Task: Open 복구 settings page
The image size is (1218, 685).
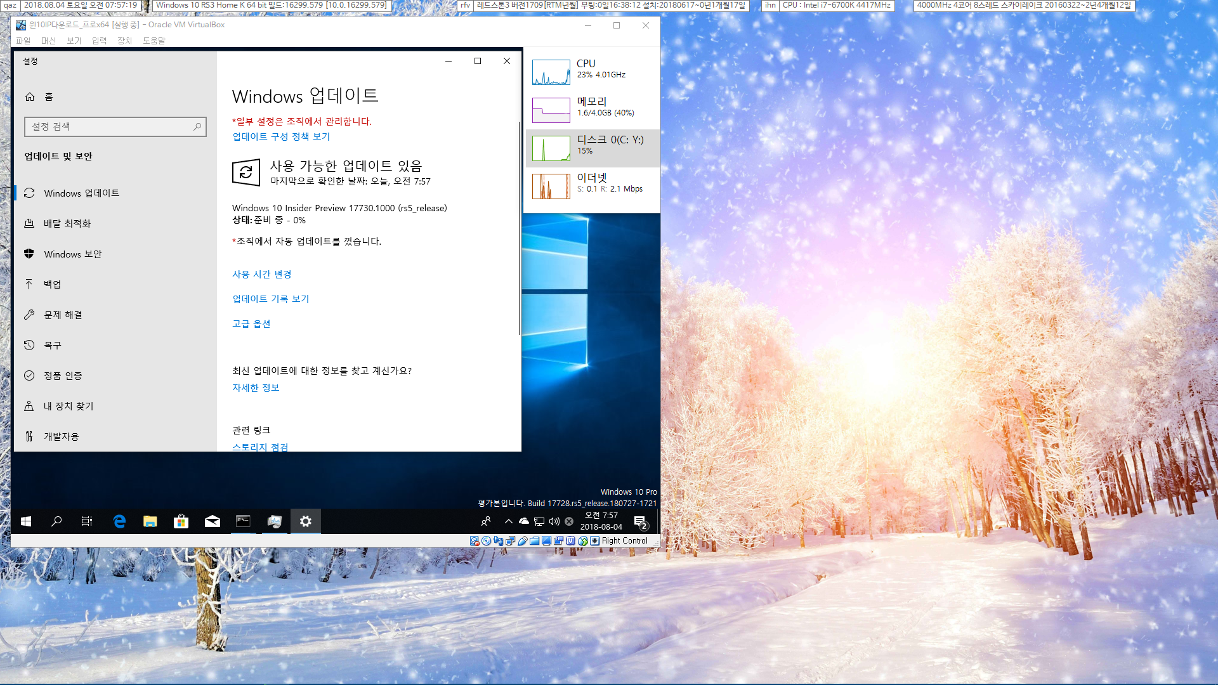Action: point(115,345)
